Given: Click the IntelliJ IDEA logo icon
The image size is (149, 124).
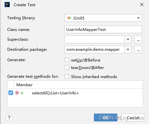Looking at the screenshot, I should pos(7,5).
